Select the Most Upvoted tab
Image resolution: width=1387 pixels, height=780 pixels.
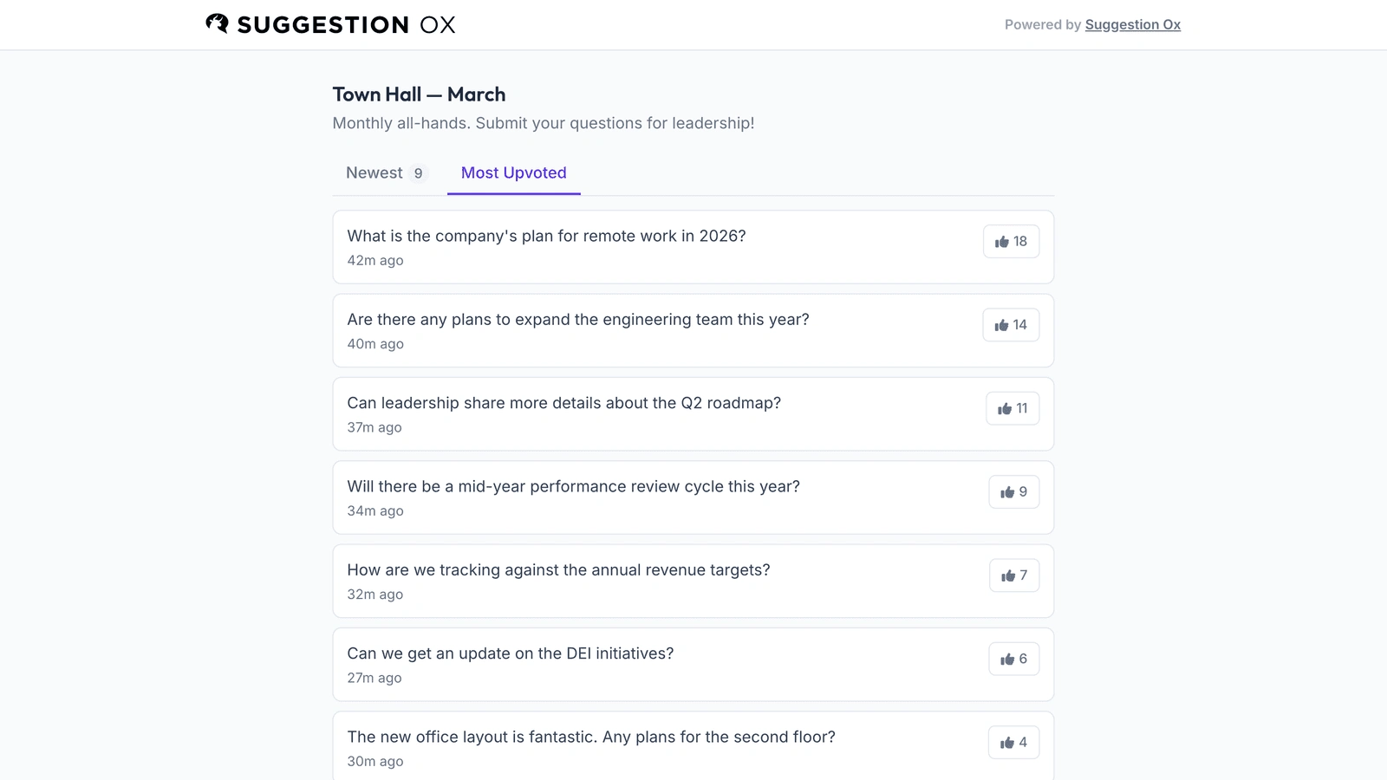click(514, 172)
